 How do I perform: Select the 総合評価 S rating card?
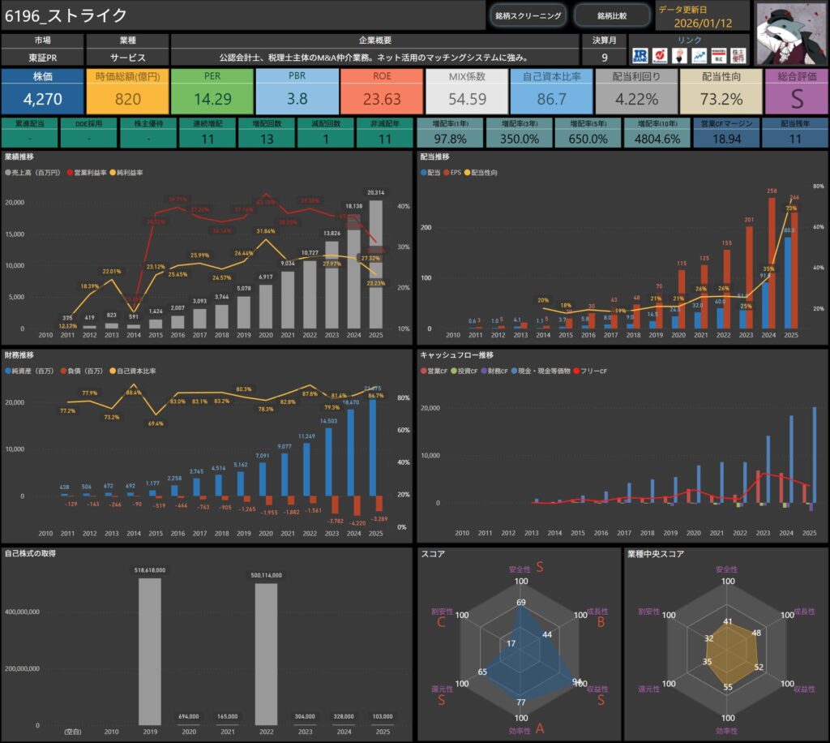pos(796,91)
